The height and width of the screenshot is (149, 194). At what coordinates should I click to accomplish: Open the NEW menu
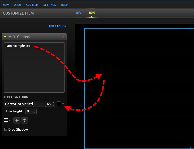(x=6, y=5)
